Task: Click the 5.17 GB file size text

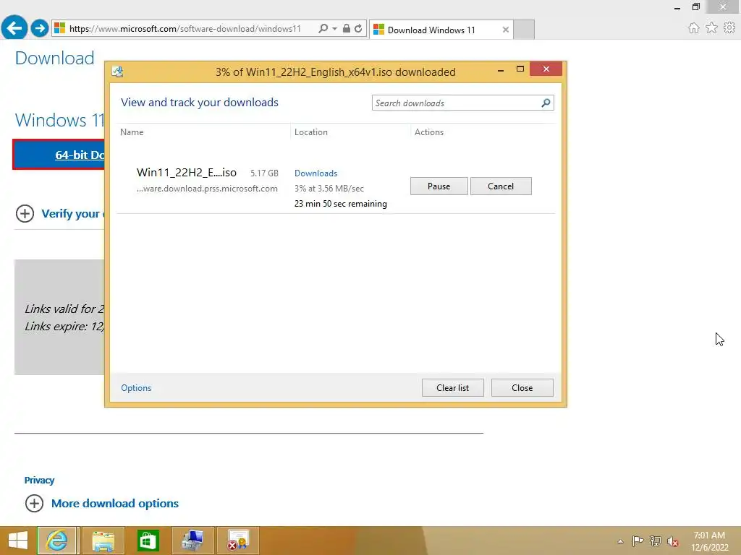Action: pyautogui.click(x=264, y=173)
